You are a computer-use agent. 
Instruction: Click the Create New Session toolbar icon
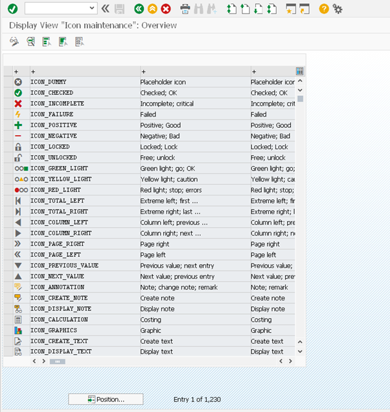pyautogui.click(x=290, y=8)
